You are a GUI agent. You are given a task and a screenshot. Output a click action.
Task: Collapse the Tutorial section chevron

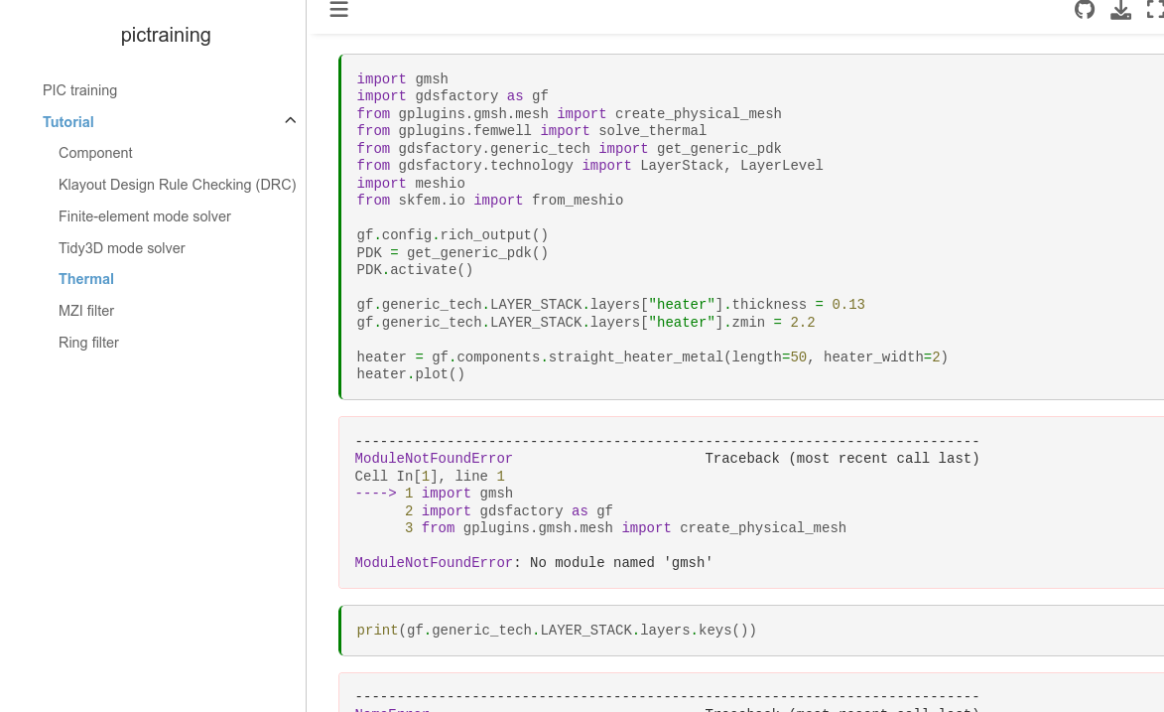[290, 119]
